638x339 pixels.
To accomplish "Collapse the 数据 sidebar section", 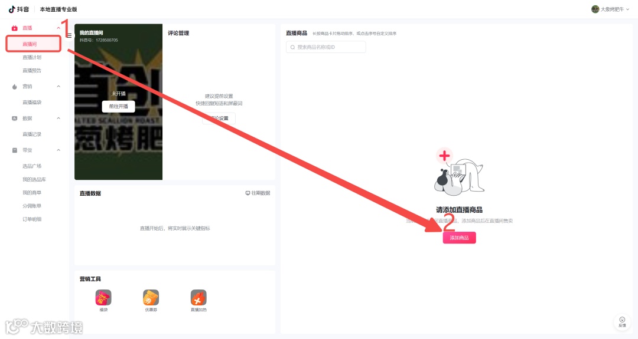I will [58, 118].
